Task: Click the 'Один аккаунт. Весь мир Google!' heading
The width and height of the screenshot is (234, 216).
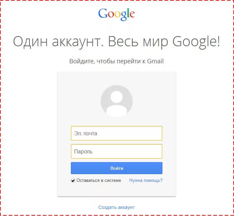Action: click(x=117, y=42)
